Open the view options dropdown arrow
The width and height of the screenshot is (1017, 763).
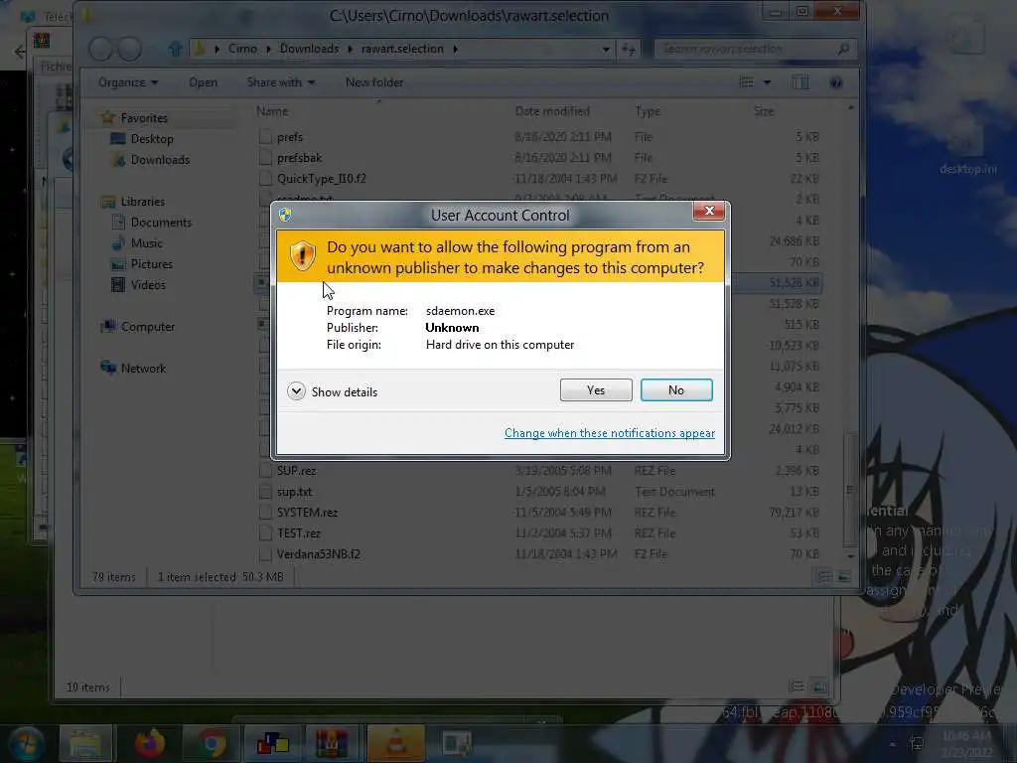pyautogui.click(x=768, y=82)
